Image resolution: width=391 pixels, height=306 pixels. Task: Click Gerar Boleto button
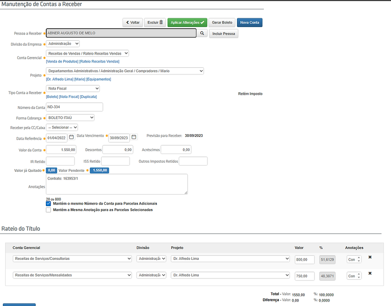[222, 22]
